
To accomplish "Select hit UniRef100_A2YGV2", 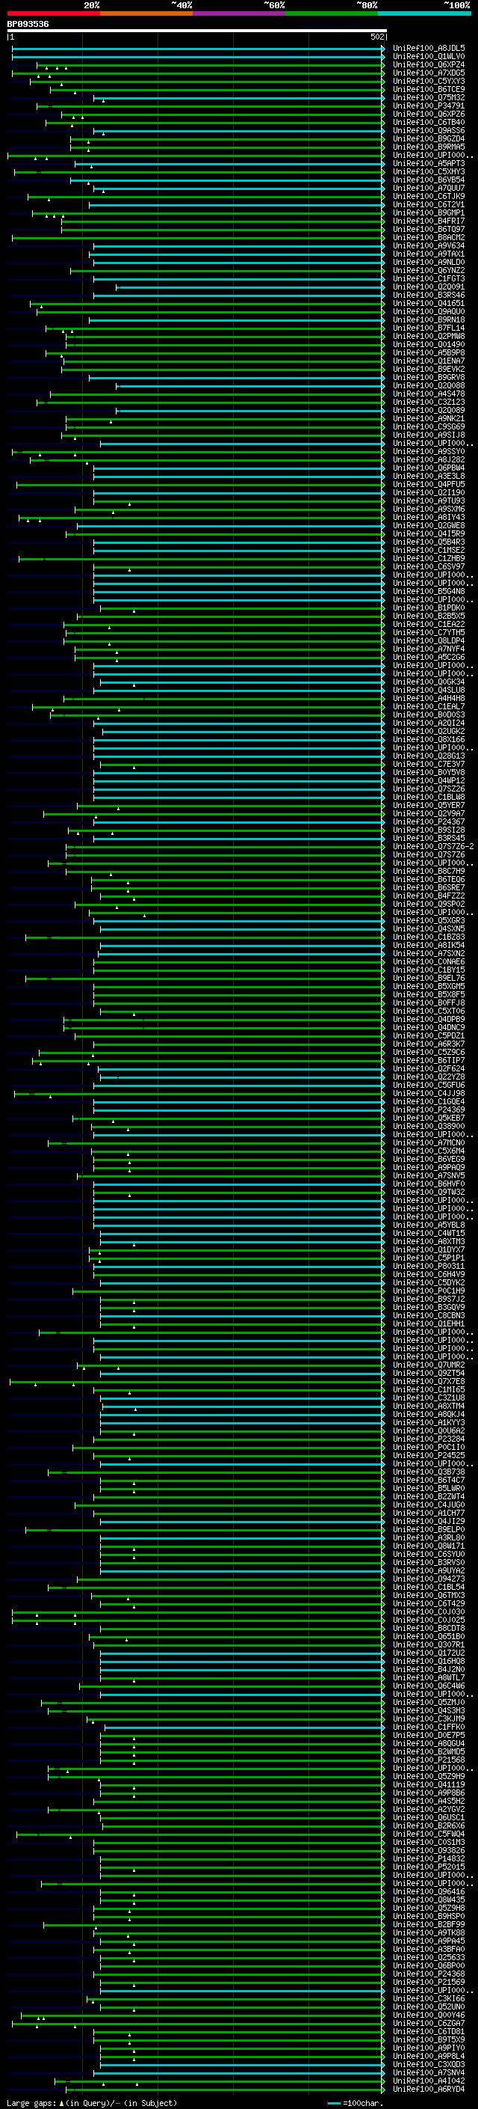I will pyautogui.click(x=429, y=1808).
